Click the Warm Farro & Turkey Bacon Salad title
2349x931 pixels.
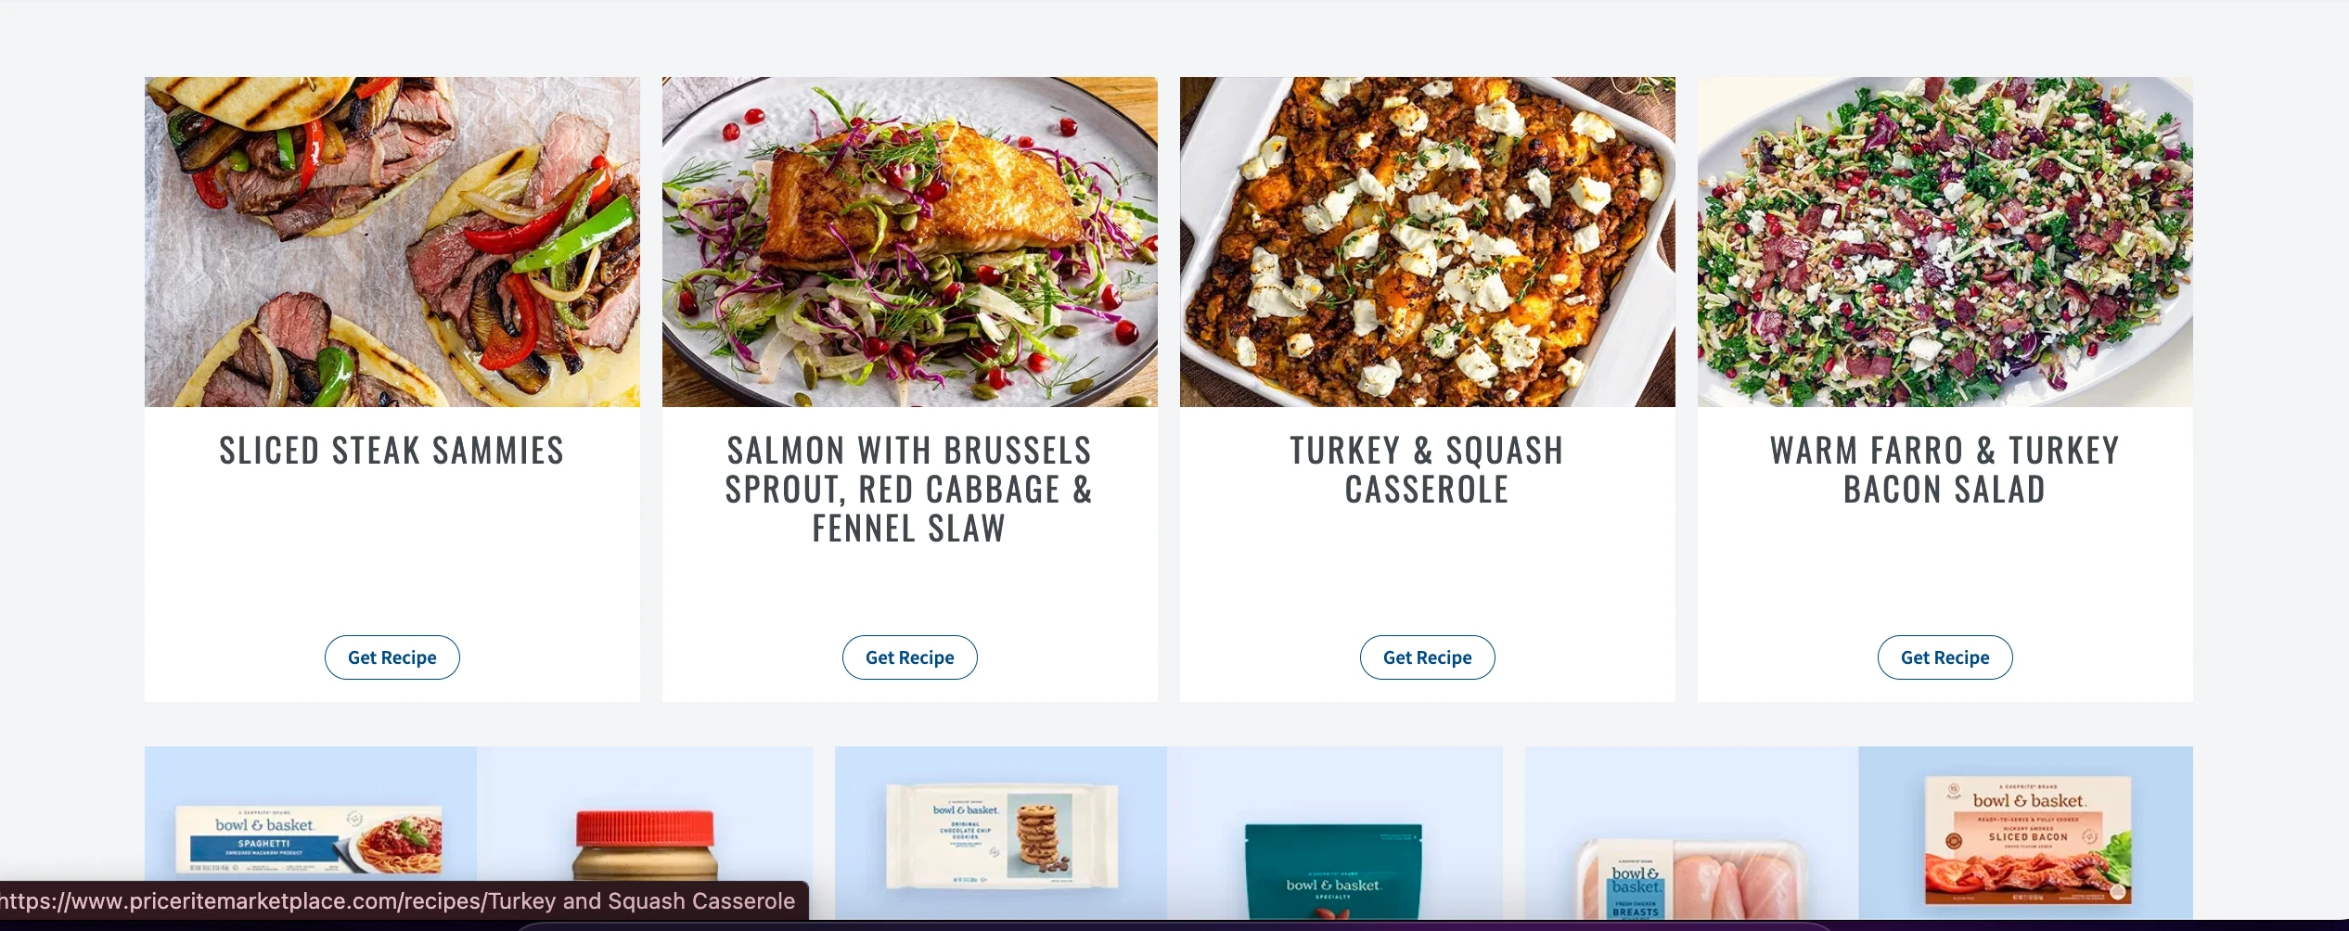1945,470
